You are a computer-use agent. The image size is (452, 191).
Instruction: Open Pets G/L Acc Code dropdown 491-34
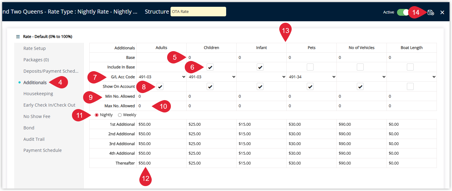point(311,77)
